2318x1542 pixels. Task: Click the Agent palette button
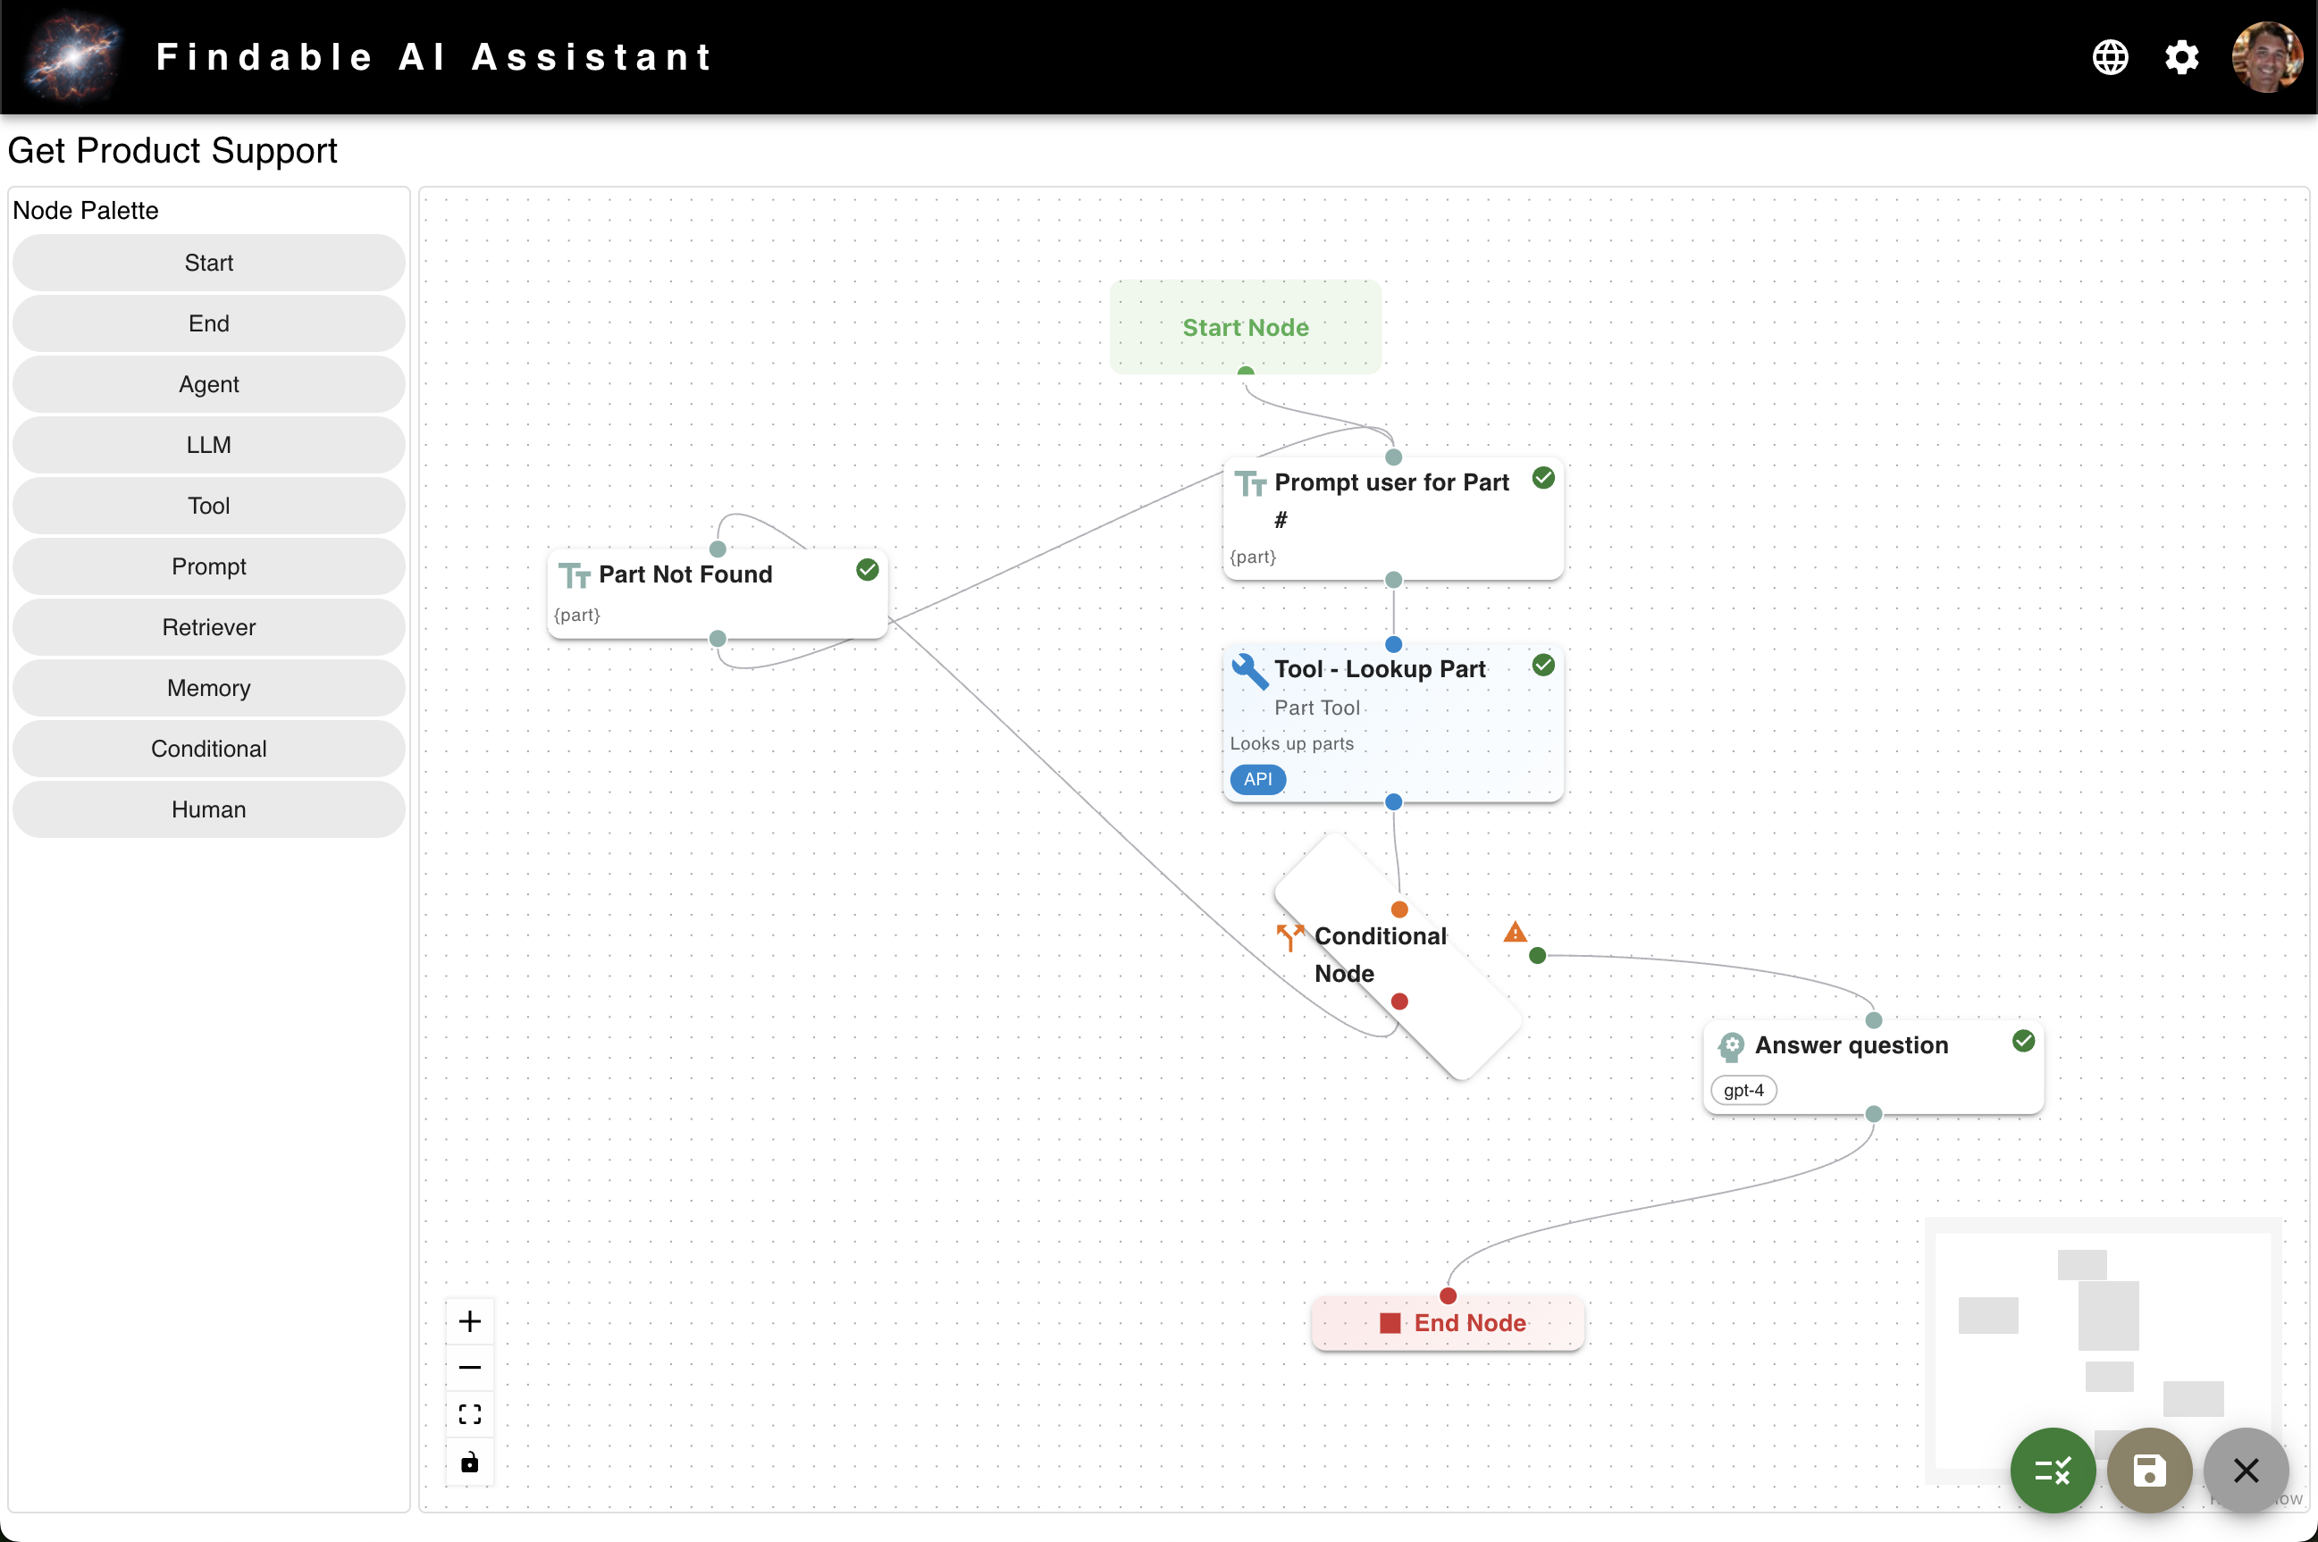pyautogui.click(x=208, y=384)
